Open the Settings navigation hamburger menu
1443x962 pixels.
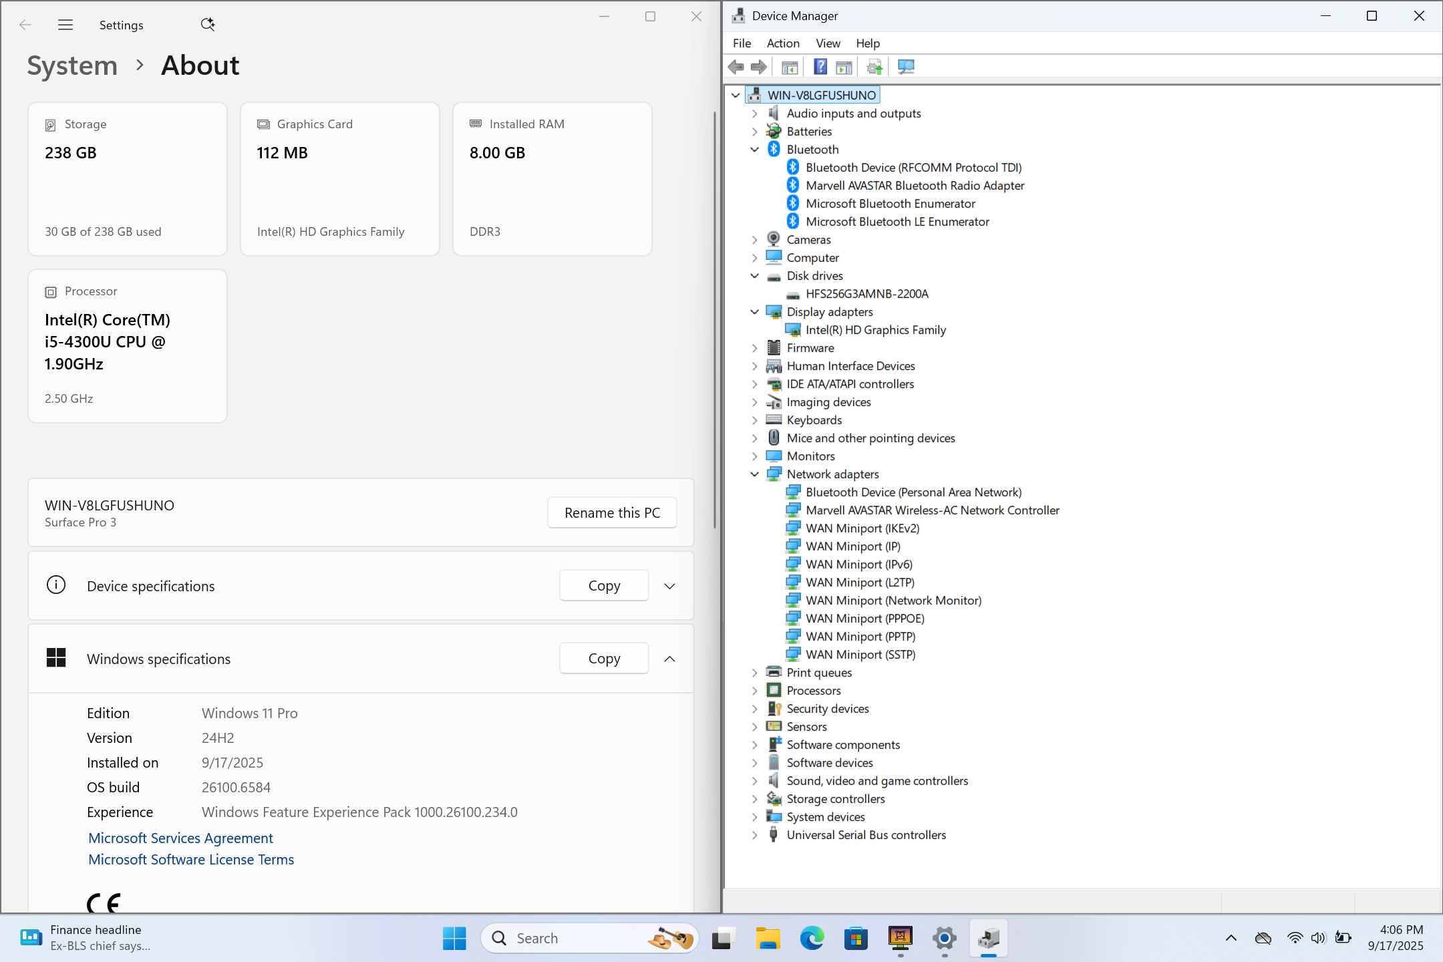[65, 25]
